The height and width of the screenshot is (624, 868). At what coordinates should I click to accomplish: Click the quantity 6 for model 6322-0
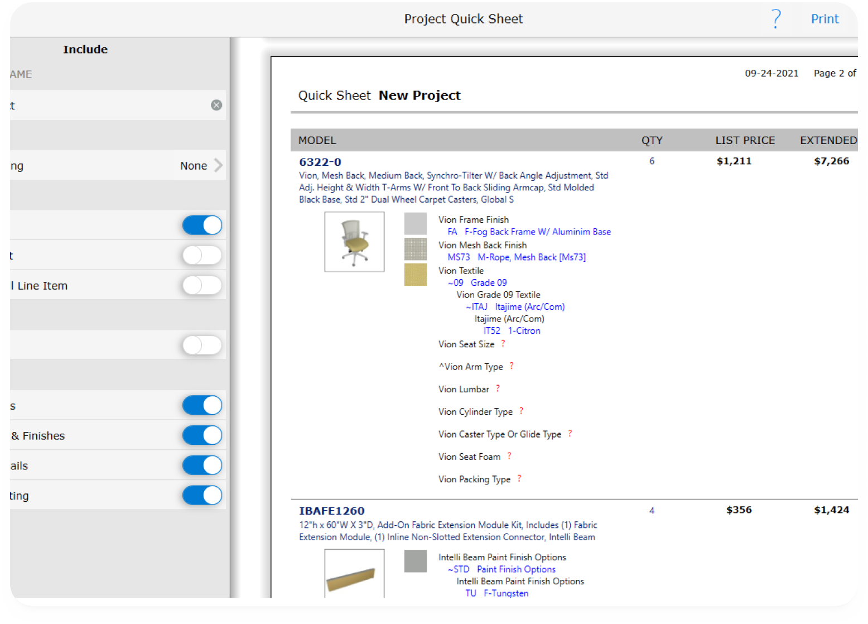point(652,161)
